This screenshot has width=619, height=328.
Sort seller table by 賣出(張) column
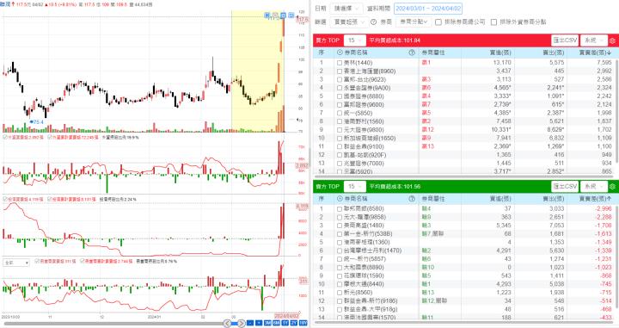[x=554, y=198]
